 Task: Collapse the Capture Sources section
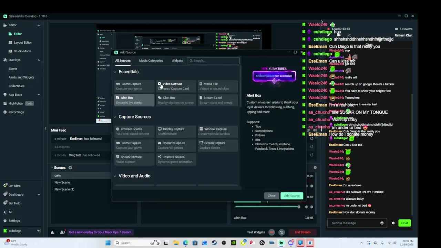[x=115, y=117]
